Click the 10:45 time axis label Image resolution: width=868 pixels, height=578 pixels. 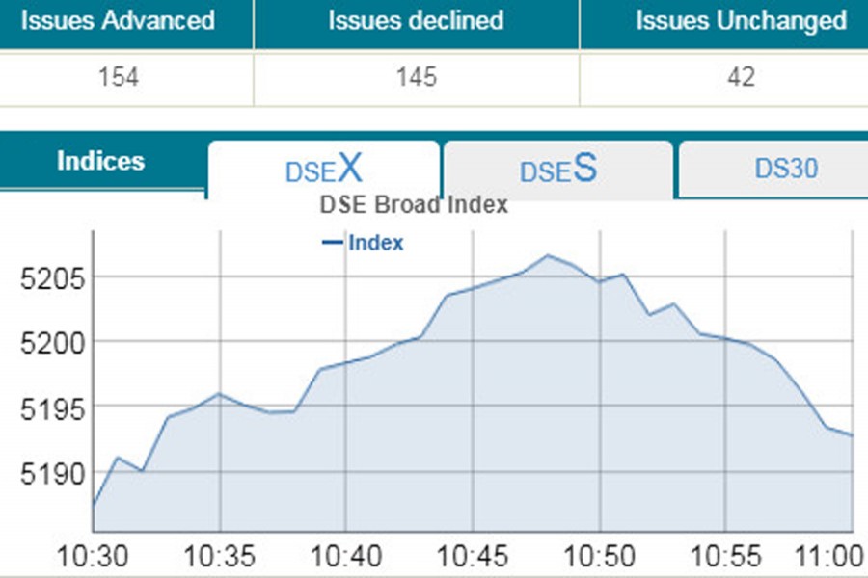tap(473, 557)
